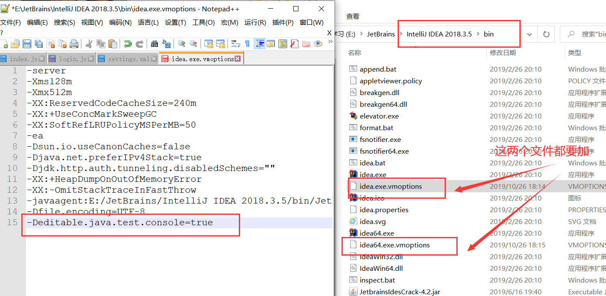Open the 语言(L) menu
Image resolution: width=606 pixels, height=296 pixels.
[x=148, y=23]
